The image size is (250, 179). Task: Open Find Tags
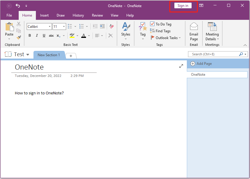[160, 31]
